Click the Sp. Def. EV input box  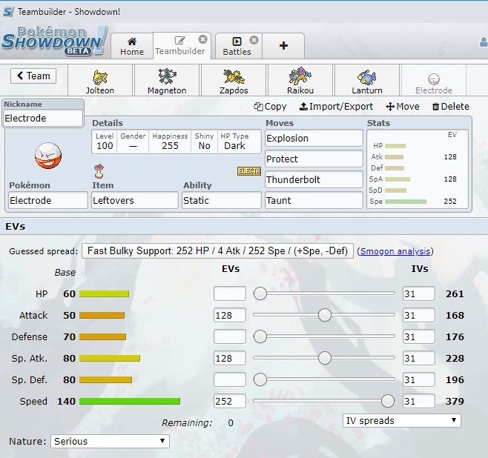click(x=230, y=379)
